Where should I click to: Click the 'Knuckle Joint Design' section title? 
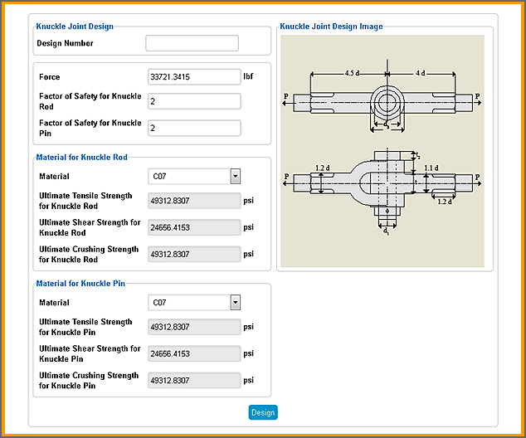click(75, 27)
